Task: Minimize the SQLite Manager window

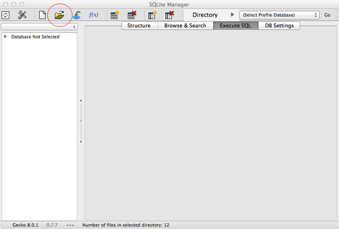Action: 14,4
